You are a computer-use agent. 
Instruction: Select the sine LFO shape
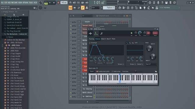(127, 43)
